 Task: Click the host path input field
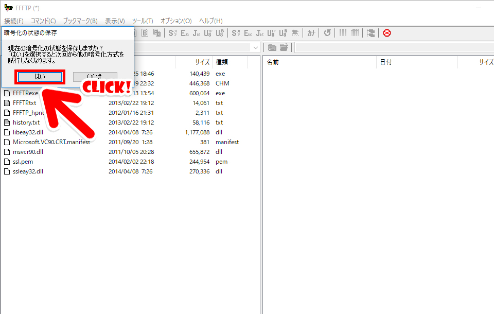point(394,47)
